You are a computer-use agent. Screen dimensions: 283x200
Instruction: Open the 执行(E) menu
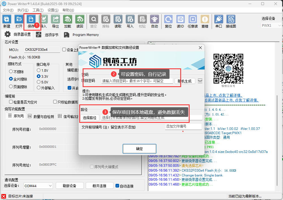click(x=23, y=10)
